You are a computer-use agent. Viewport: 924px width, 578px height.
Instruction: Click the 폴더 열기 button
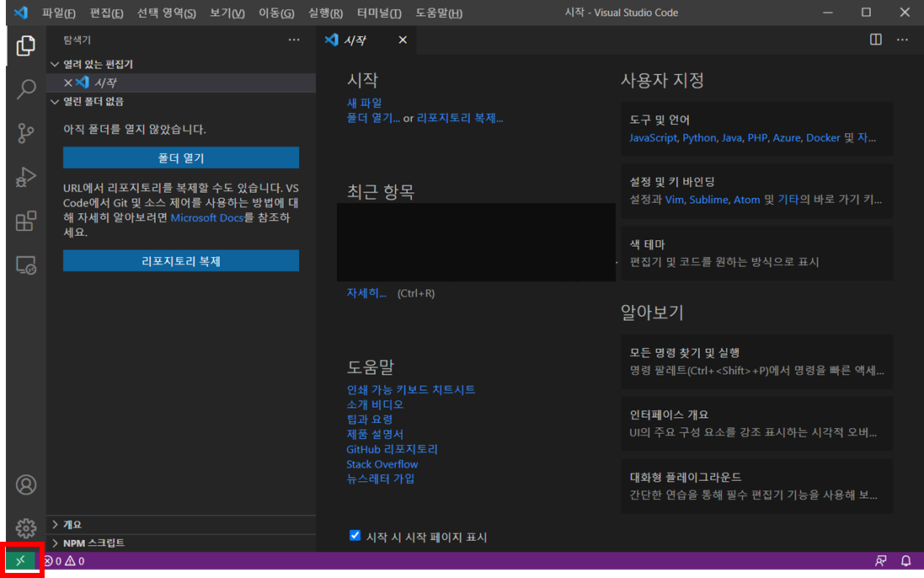(181, 158)
